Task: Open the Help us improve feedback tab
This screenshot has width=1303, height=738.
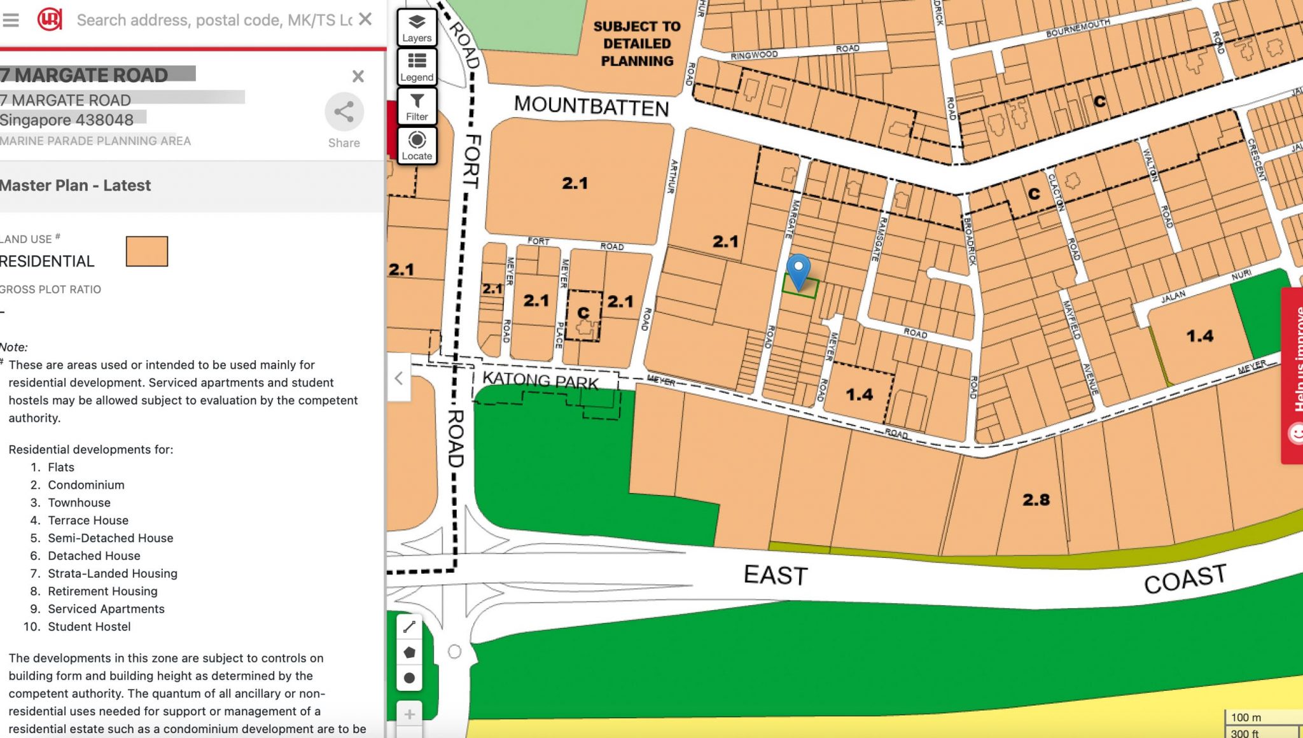Action: pyautogui.click(x=1293, y=375)
